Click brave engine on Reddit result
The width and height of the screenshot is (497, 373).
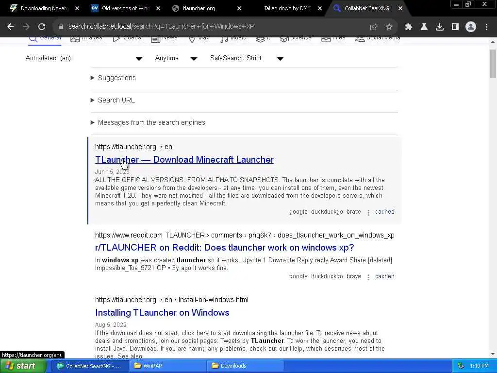354,276
